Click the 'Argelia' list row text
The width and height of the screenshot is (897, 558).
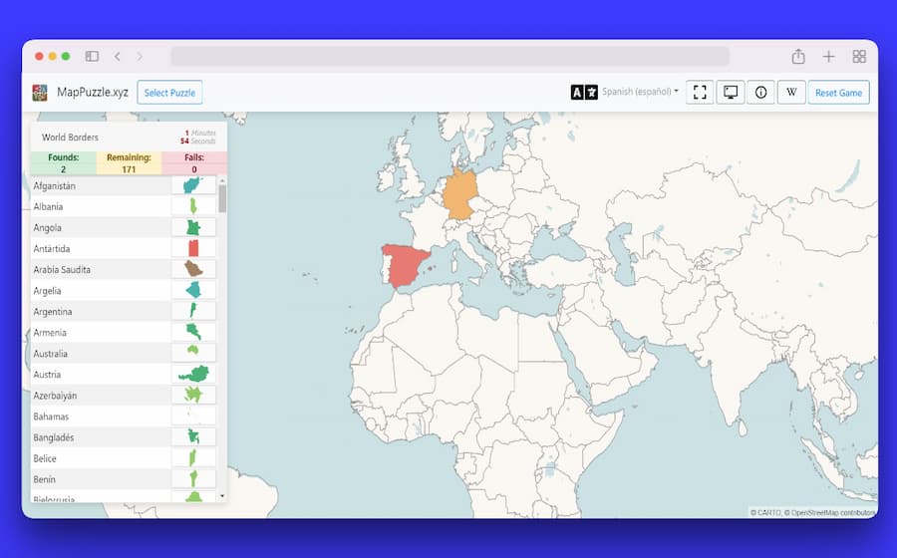47,290
